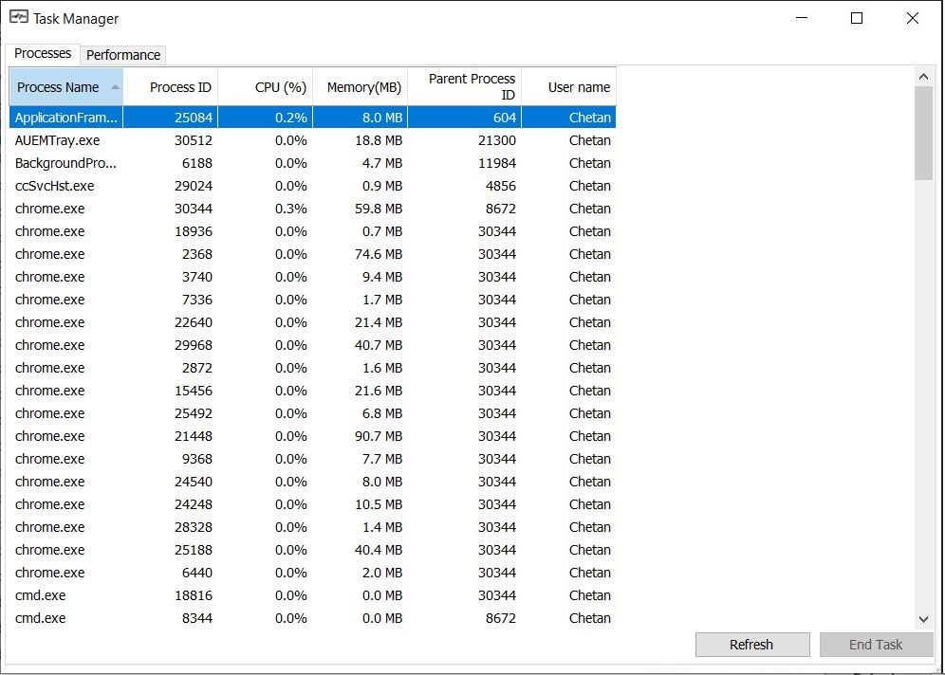Screen dimensions: 945x675
Task: Click the Task Manager icon in the title bar
Action: click(x=20, y=18)
